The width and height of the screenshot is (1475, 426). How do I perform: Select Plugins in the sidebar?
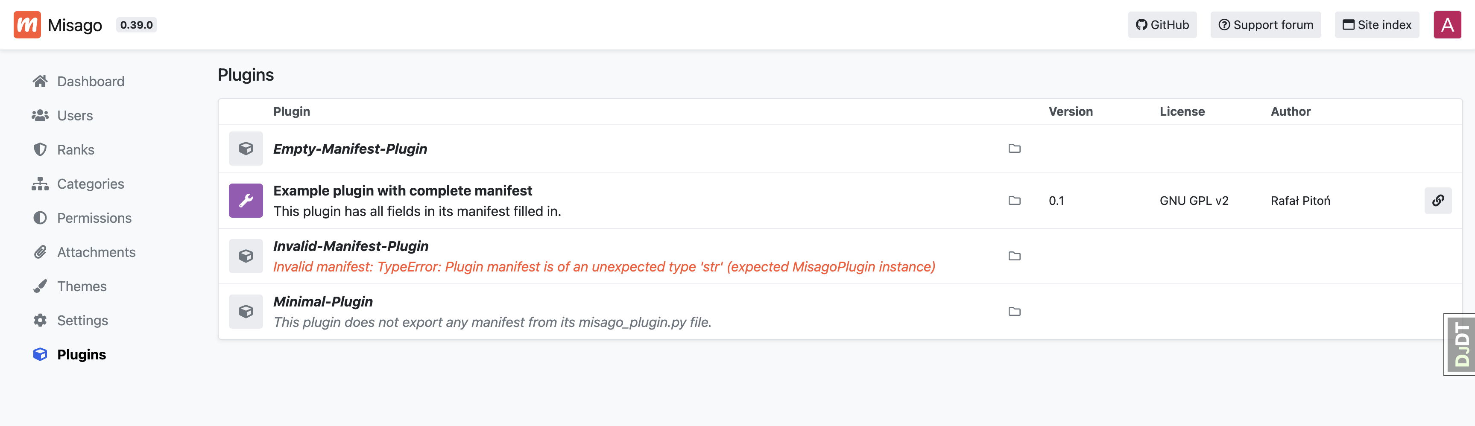(81, 354)
